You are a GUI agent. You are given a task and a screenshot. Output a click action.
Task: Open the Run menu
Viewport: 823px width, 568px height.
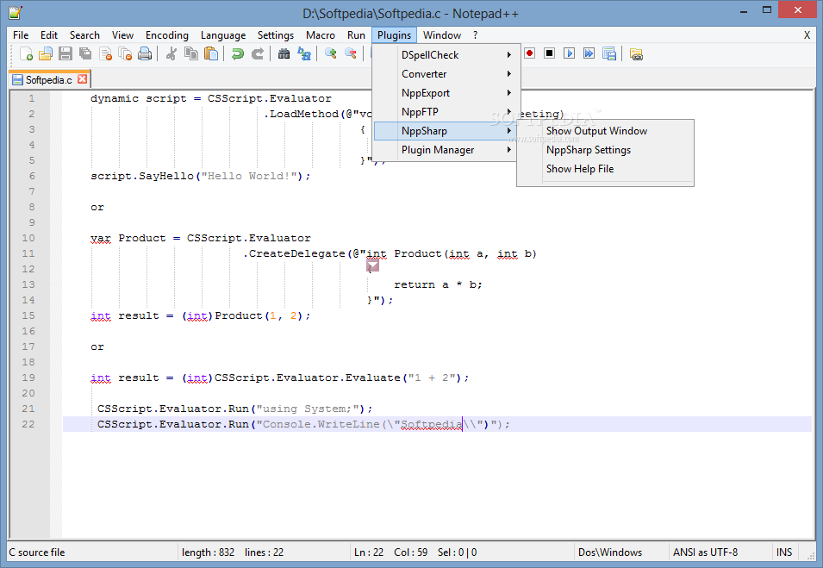356,35
